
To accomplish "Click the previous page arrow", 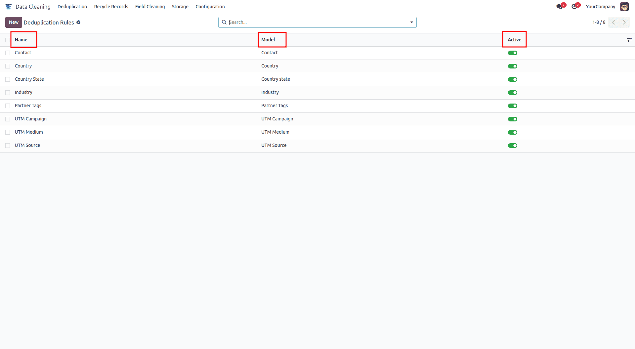I will point(614,22).
